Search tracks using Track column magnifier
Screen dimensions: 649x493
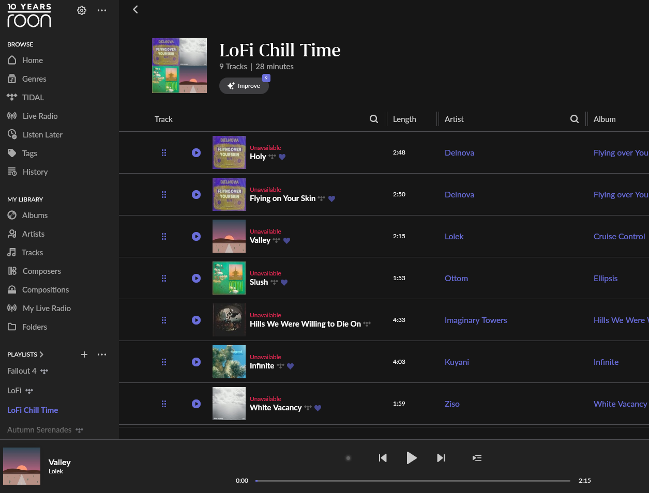pos(373,119)
